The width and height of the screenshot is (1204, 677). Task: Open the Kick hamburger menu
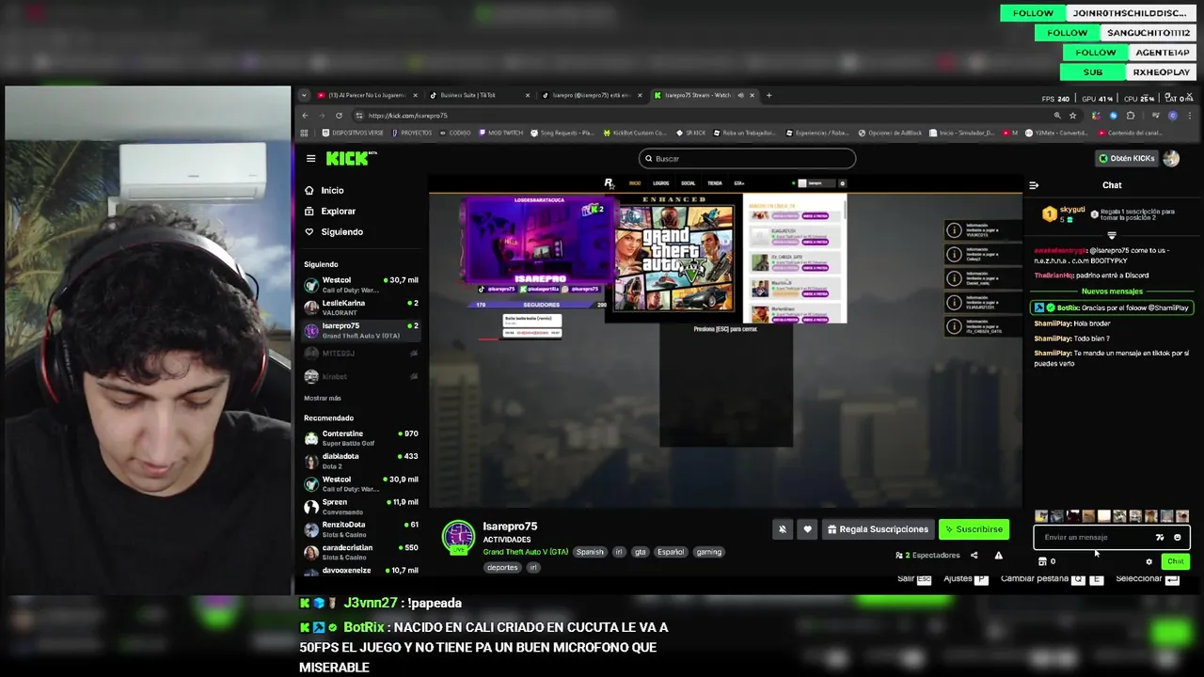pos(310,158)
